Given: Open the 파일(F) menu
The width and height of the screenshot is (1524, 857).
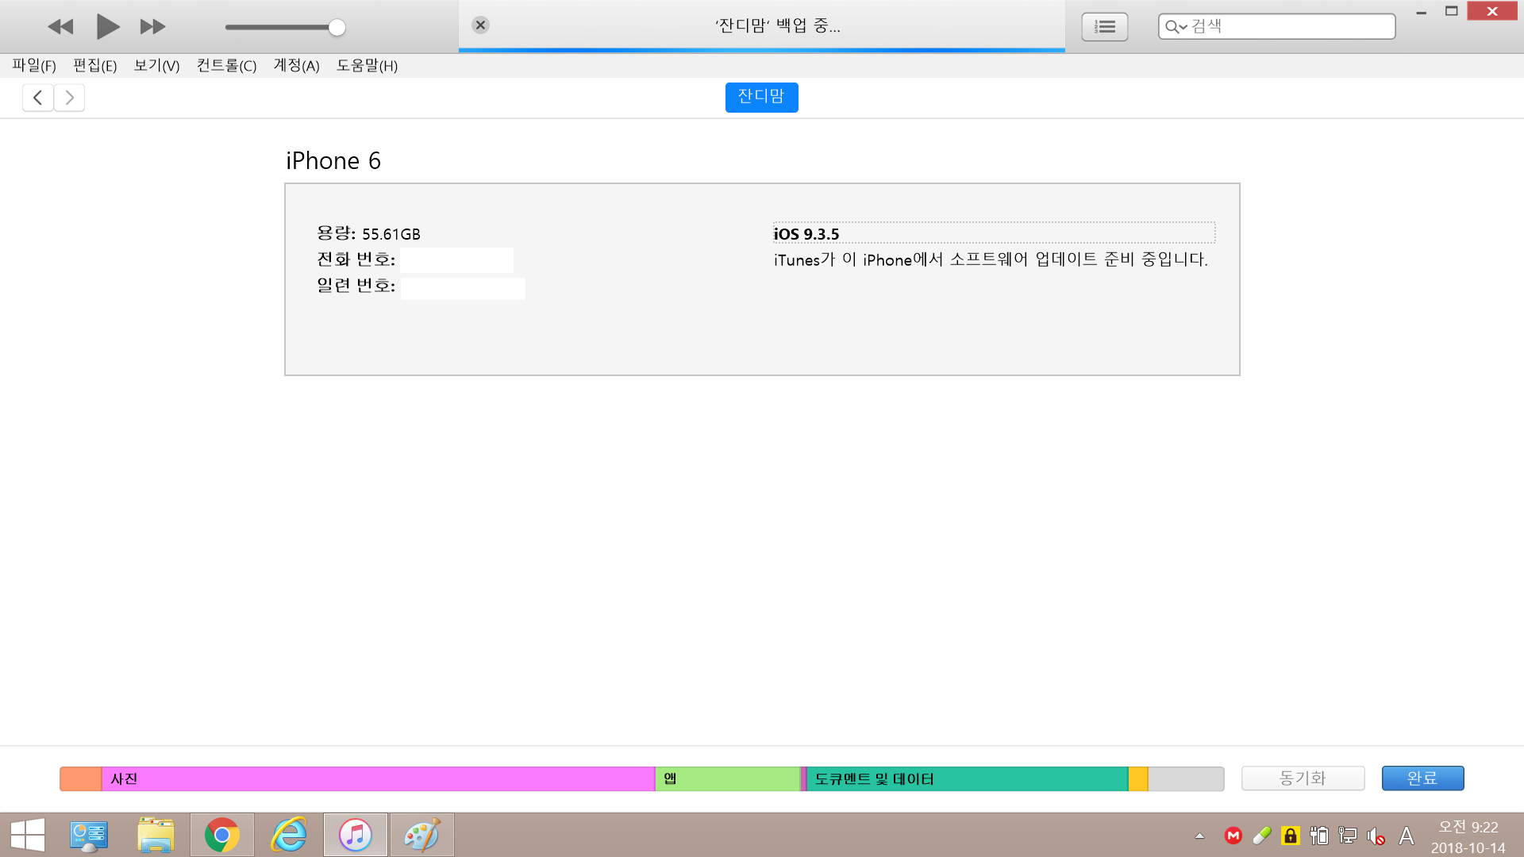Looking at the screenshot, I should [34, 66].
